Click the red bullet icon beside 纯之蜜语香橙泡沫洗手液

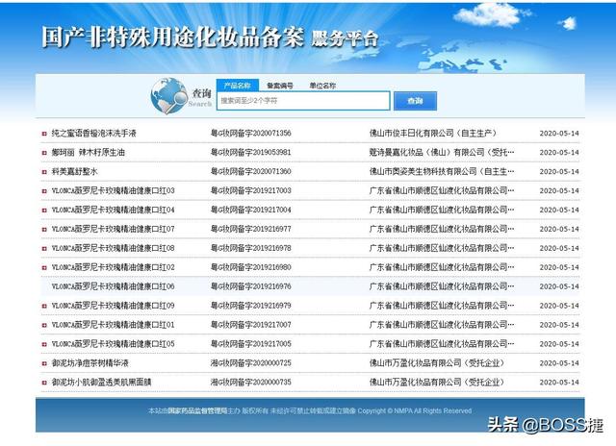click(x=44, y=134)
